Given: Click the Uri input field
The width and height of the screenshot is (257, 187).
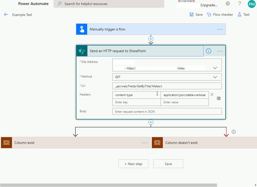Looking at the screenshot, I should click(167, 86).
